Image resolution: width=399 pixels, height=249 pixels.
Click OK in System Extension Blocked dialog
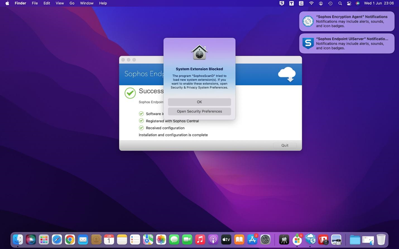199,102
